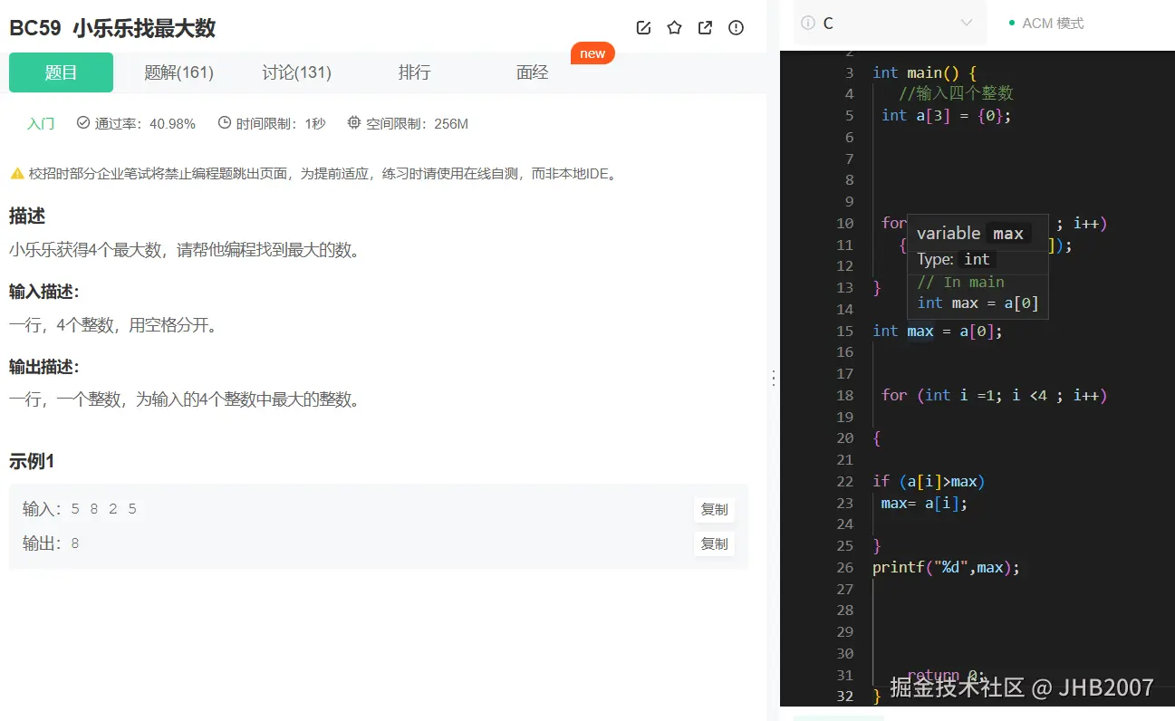Click the info alert icon at top right
Screen dimensions: 1175x721
[x=736, y=27]
